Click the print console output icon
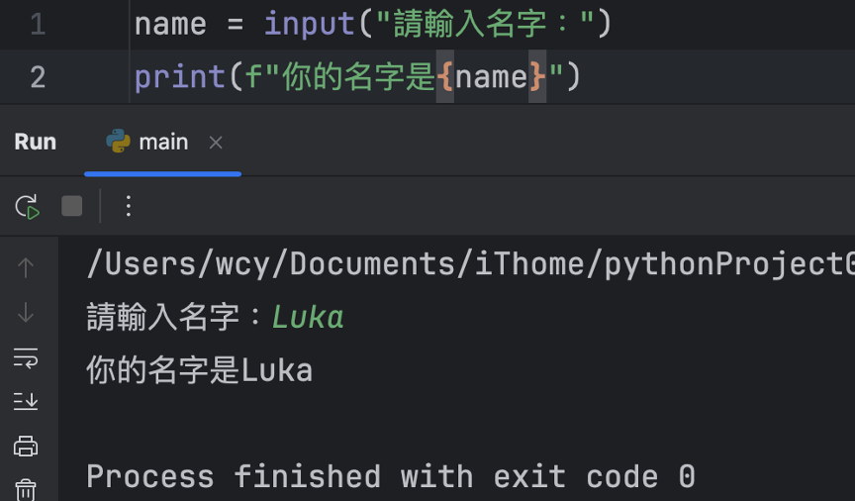Image resolution: width=855 pixels, height=501 pixels. pos(26,446)
